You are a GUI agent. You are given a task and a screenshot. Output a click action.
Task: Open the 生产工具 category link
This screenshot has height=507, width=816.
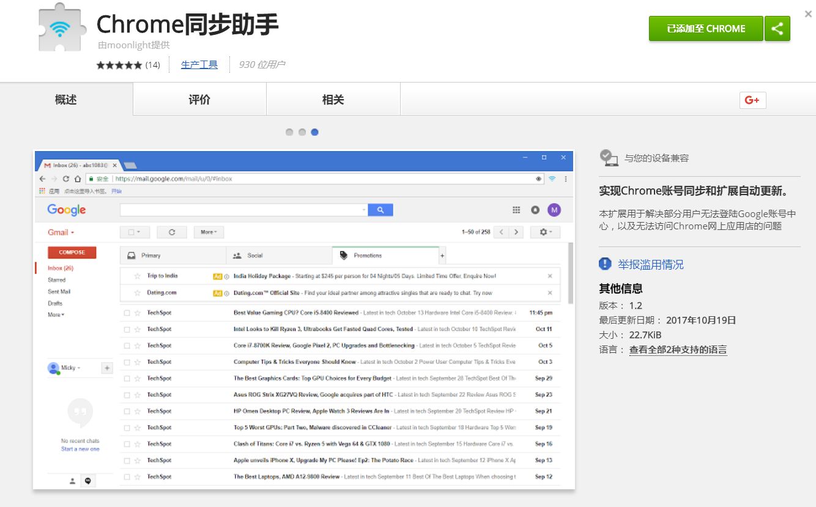click(x=199, y=65)
